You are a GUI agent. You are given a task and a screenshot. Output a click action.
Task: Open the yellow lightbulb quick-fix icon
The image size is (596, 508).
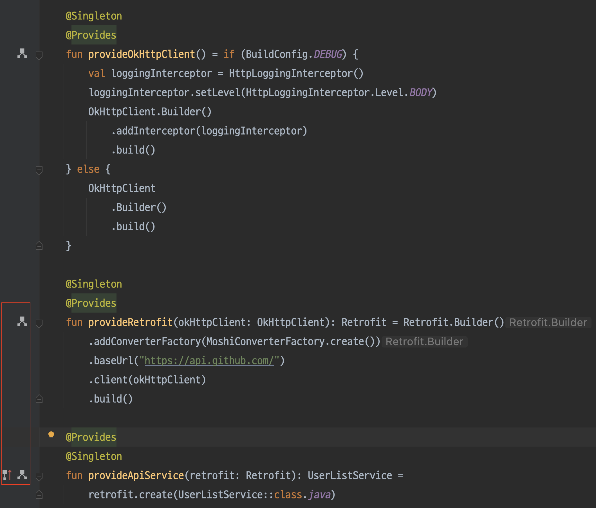pos(51,435)
